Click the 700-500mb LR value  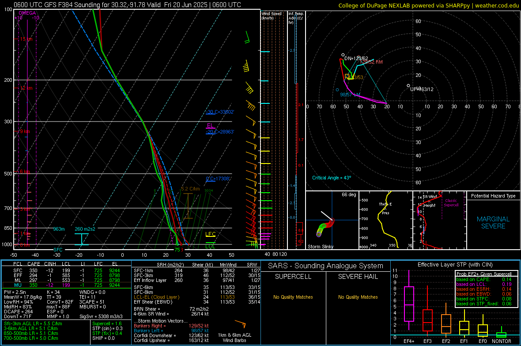coord(31,338)
